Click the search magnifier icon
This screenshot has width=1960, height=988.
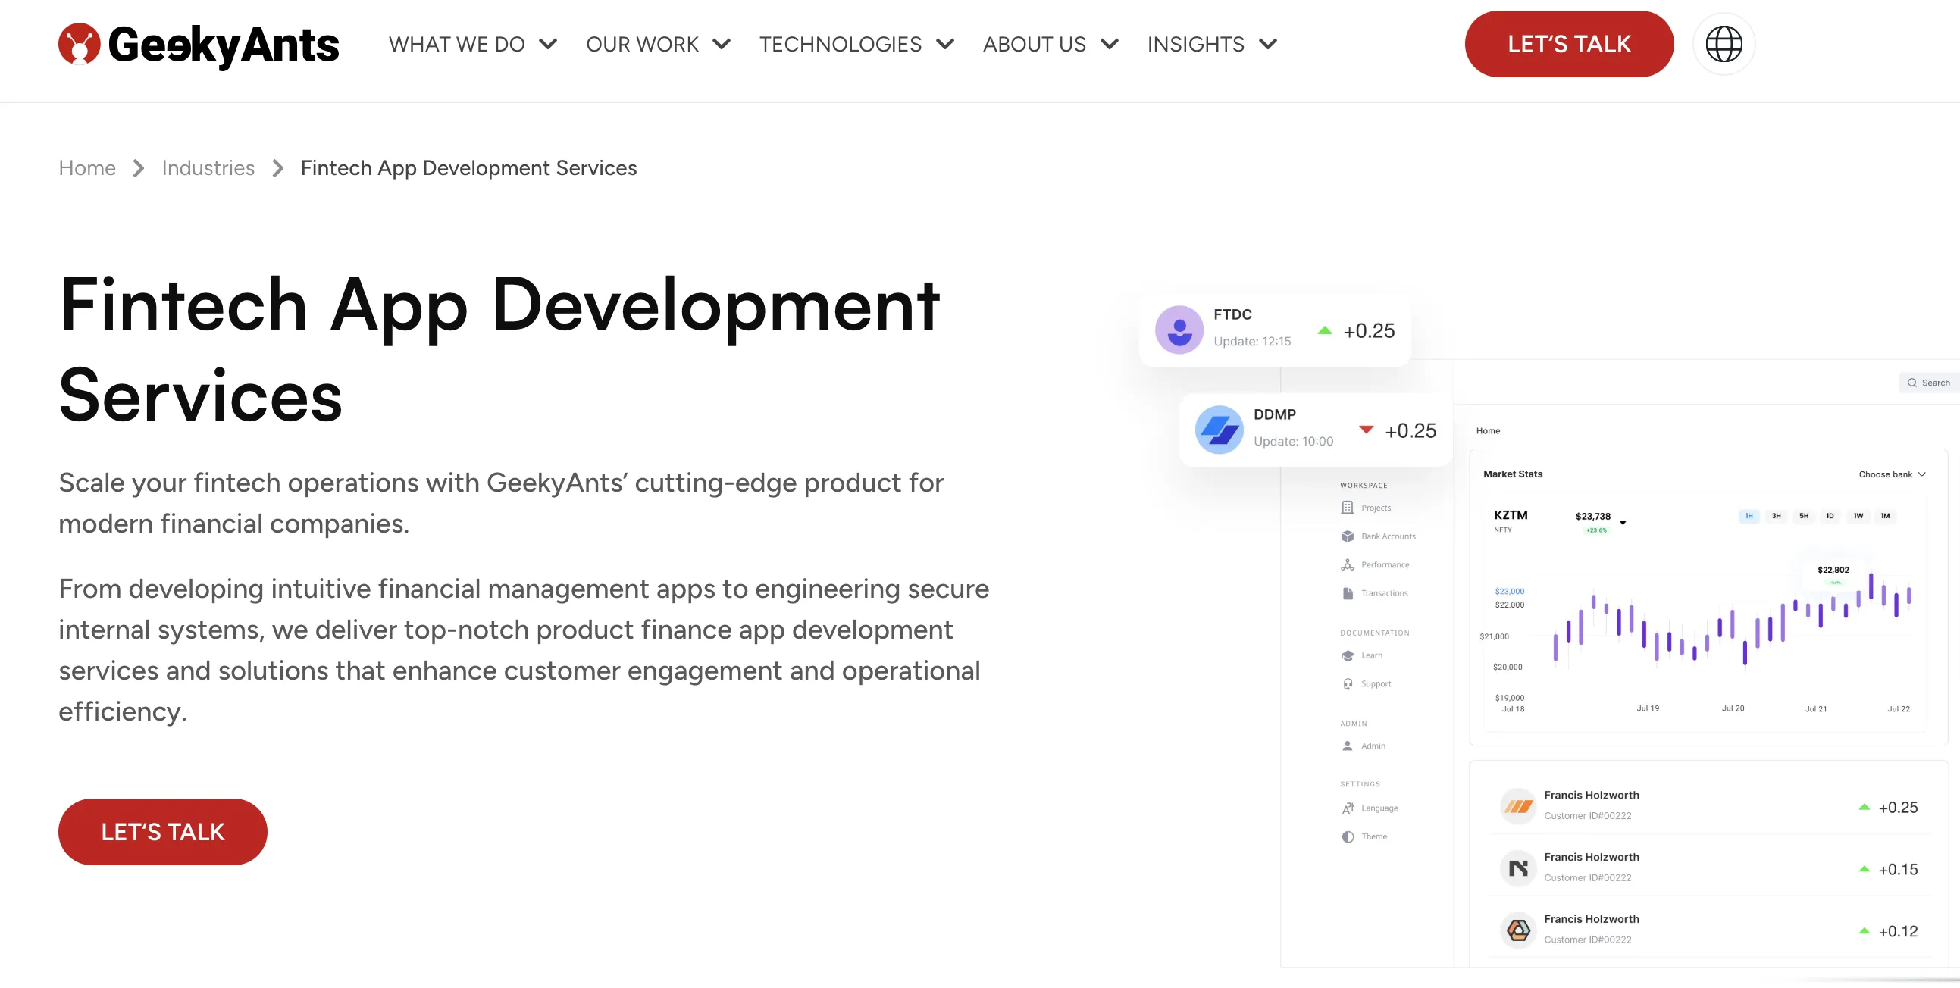tap(1912, 383)
